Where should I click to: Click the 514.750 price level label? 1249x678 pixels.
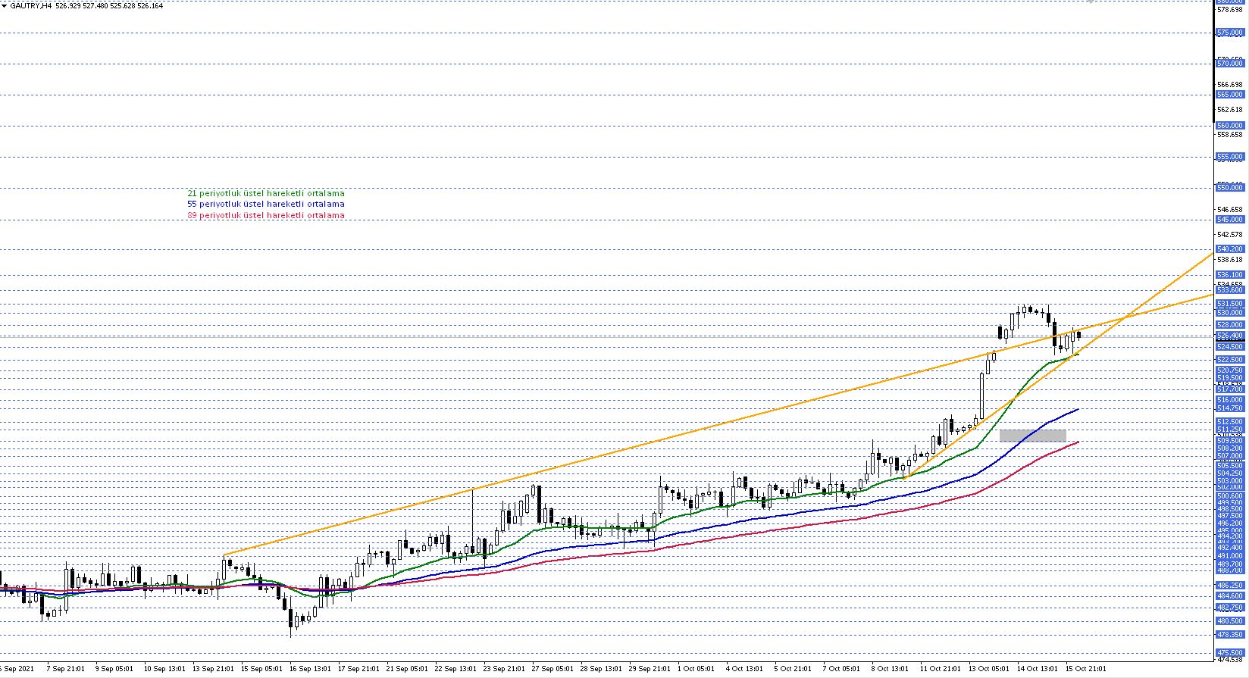[x=1229, y=408]
